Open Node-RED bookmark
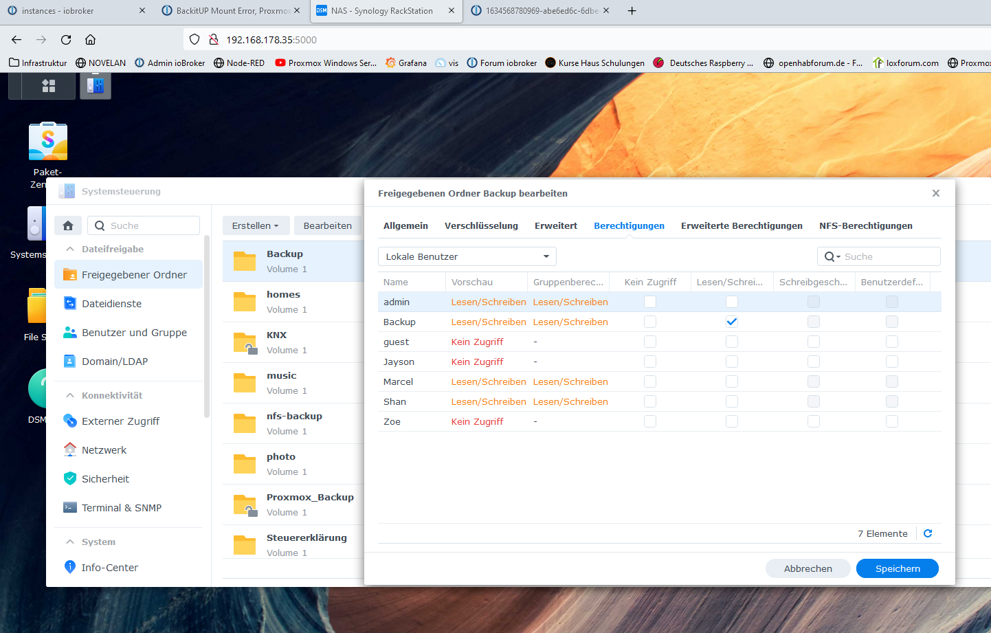Screen dimensions: 991x633 tap(239, 63)
